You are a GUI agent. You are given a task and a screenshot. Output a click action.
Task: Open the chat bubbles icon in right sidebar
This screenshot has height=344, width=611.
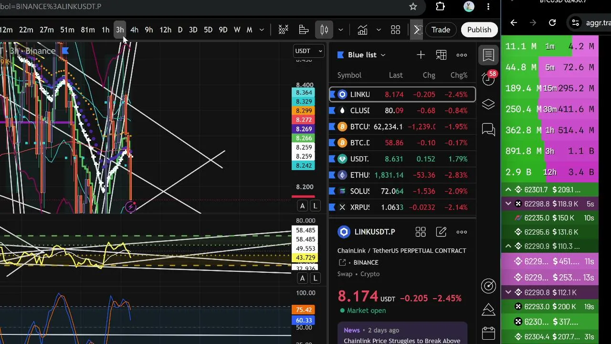488,129
